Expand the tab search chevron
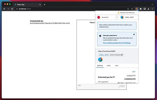Screen dimensions: 157x100 pos(152,4)
